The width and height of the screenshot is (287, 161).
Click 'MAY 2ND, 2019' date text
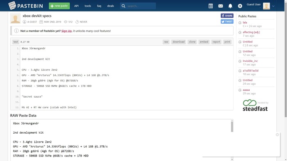coord(52,22)
